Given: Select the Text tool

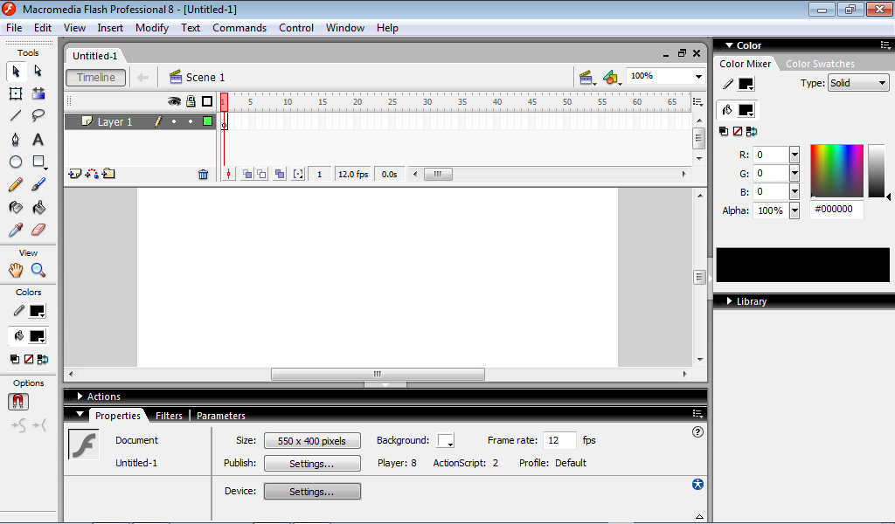Looking at the screenshot, I should [x=38, y=139].
